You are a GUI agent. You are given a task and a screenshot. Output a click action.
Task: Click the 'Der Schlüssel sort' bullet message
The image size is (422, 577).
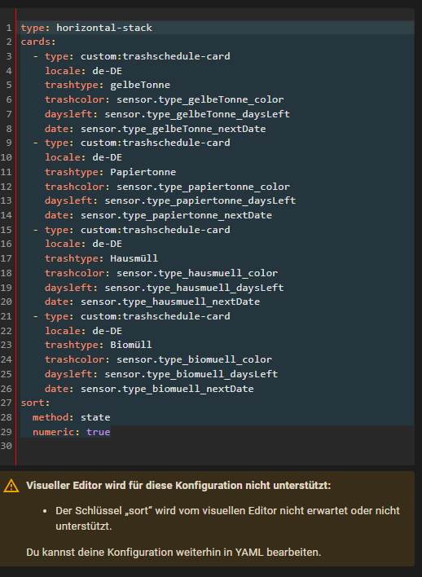point(227,518)
